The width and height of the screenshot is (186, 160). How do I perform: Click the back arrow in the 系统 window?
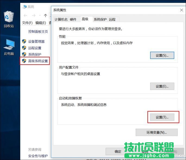point(26,15)
